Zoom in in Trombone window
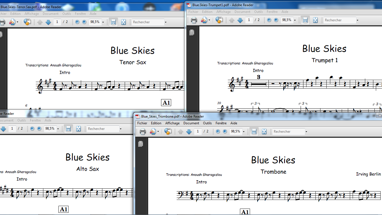The height and width of the screenshot is (215, 382). [225, 131]
